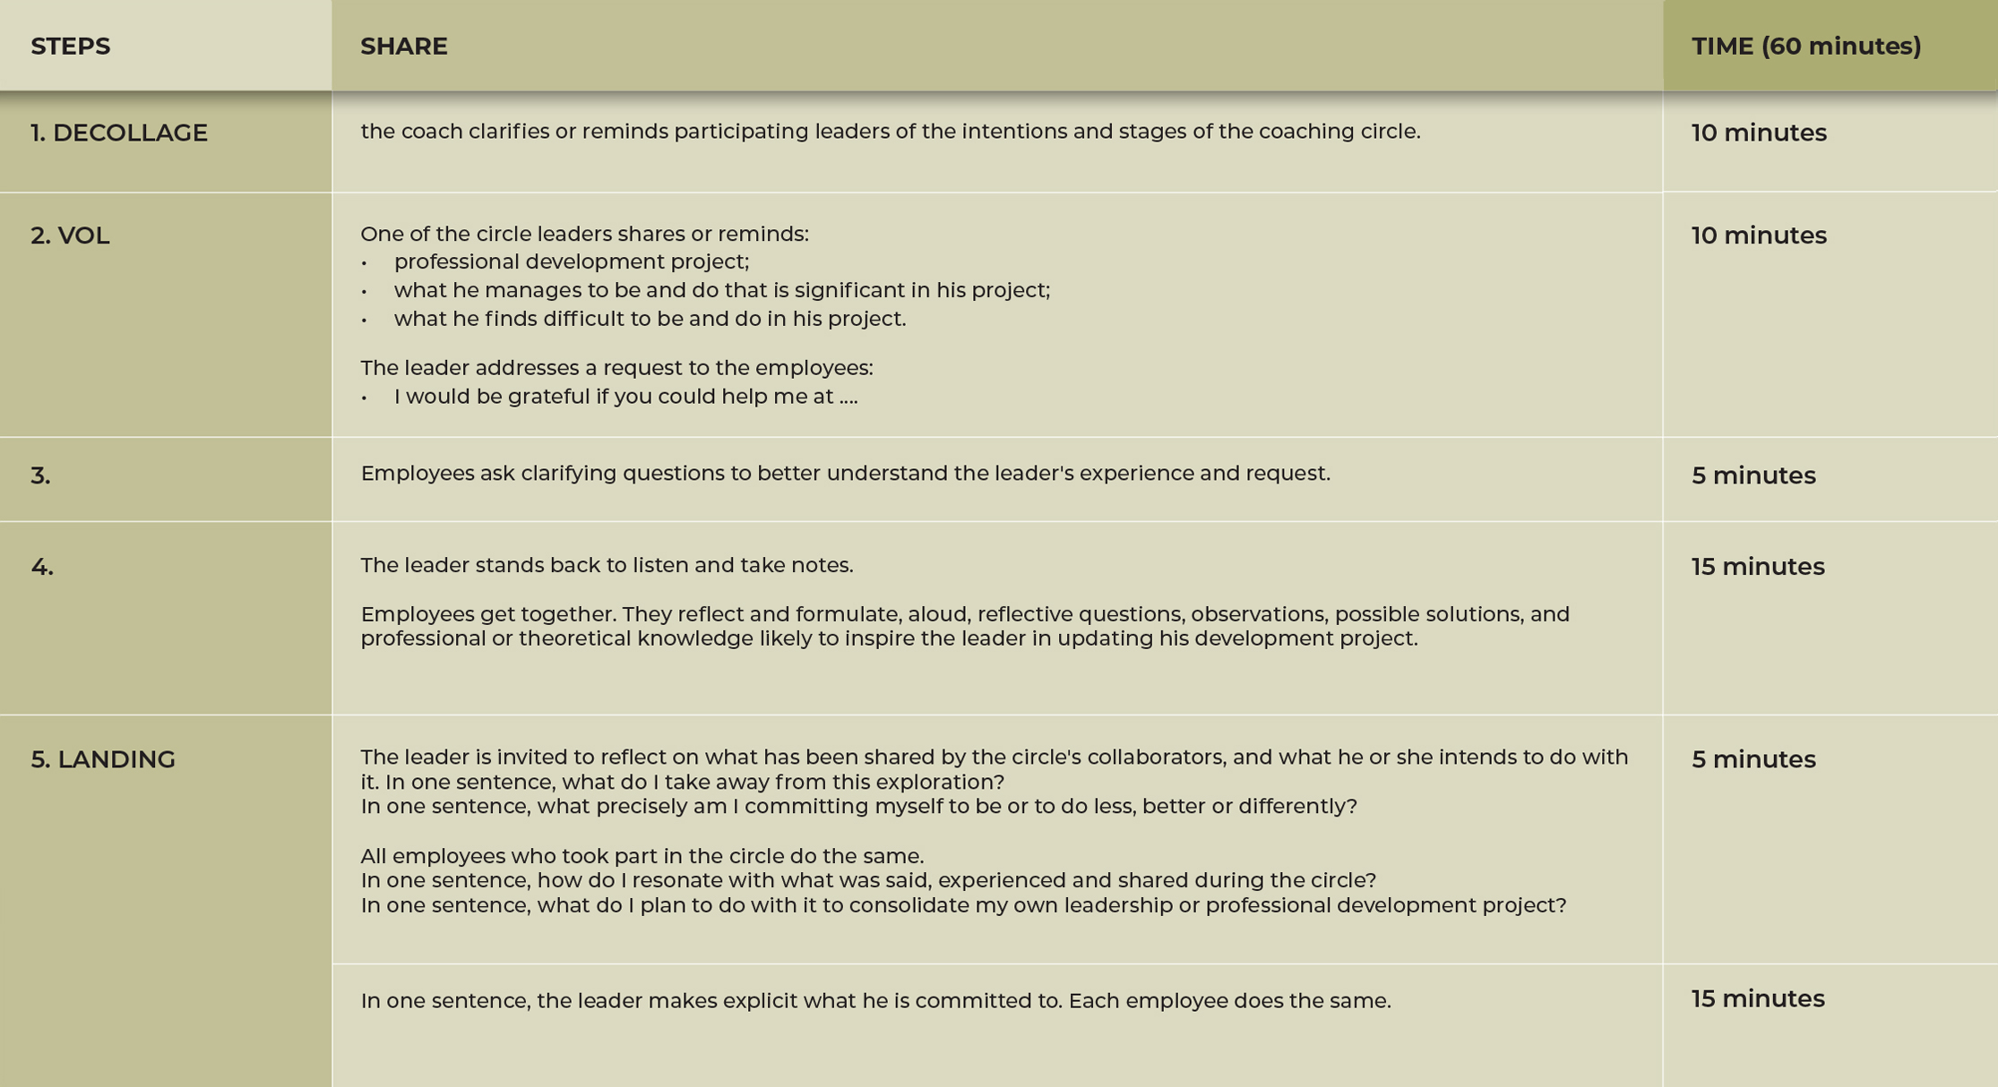Click the STEPS column header
The image size is (1998, 1087).
pos(71,47)
